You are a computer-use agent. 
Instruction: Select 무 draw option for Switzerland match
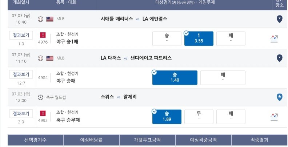pos(199,117)
